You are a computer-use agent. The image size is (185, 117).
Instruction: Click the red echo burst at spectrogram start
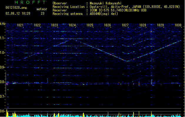coord(7,84)
